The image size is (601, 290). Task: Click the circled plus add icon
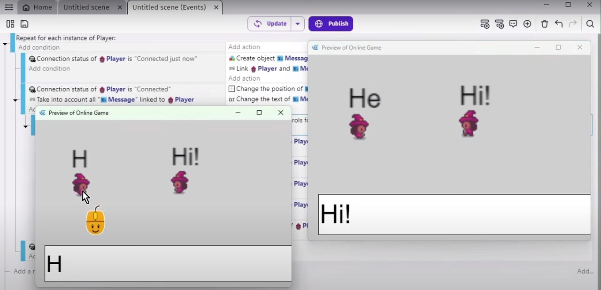pos(527,24)
